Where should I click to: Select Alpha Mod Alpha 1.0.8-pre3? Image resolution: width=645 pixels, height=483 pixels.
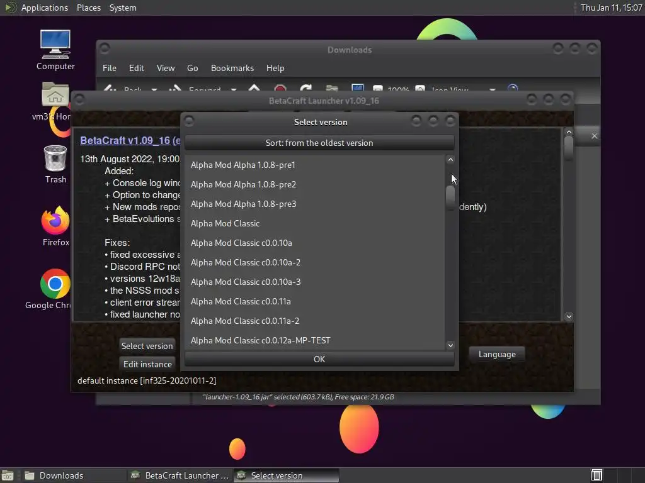[315, 204]
